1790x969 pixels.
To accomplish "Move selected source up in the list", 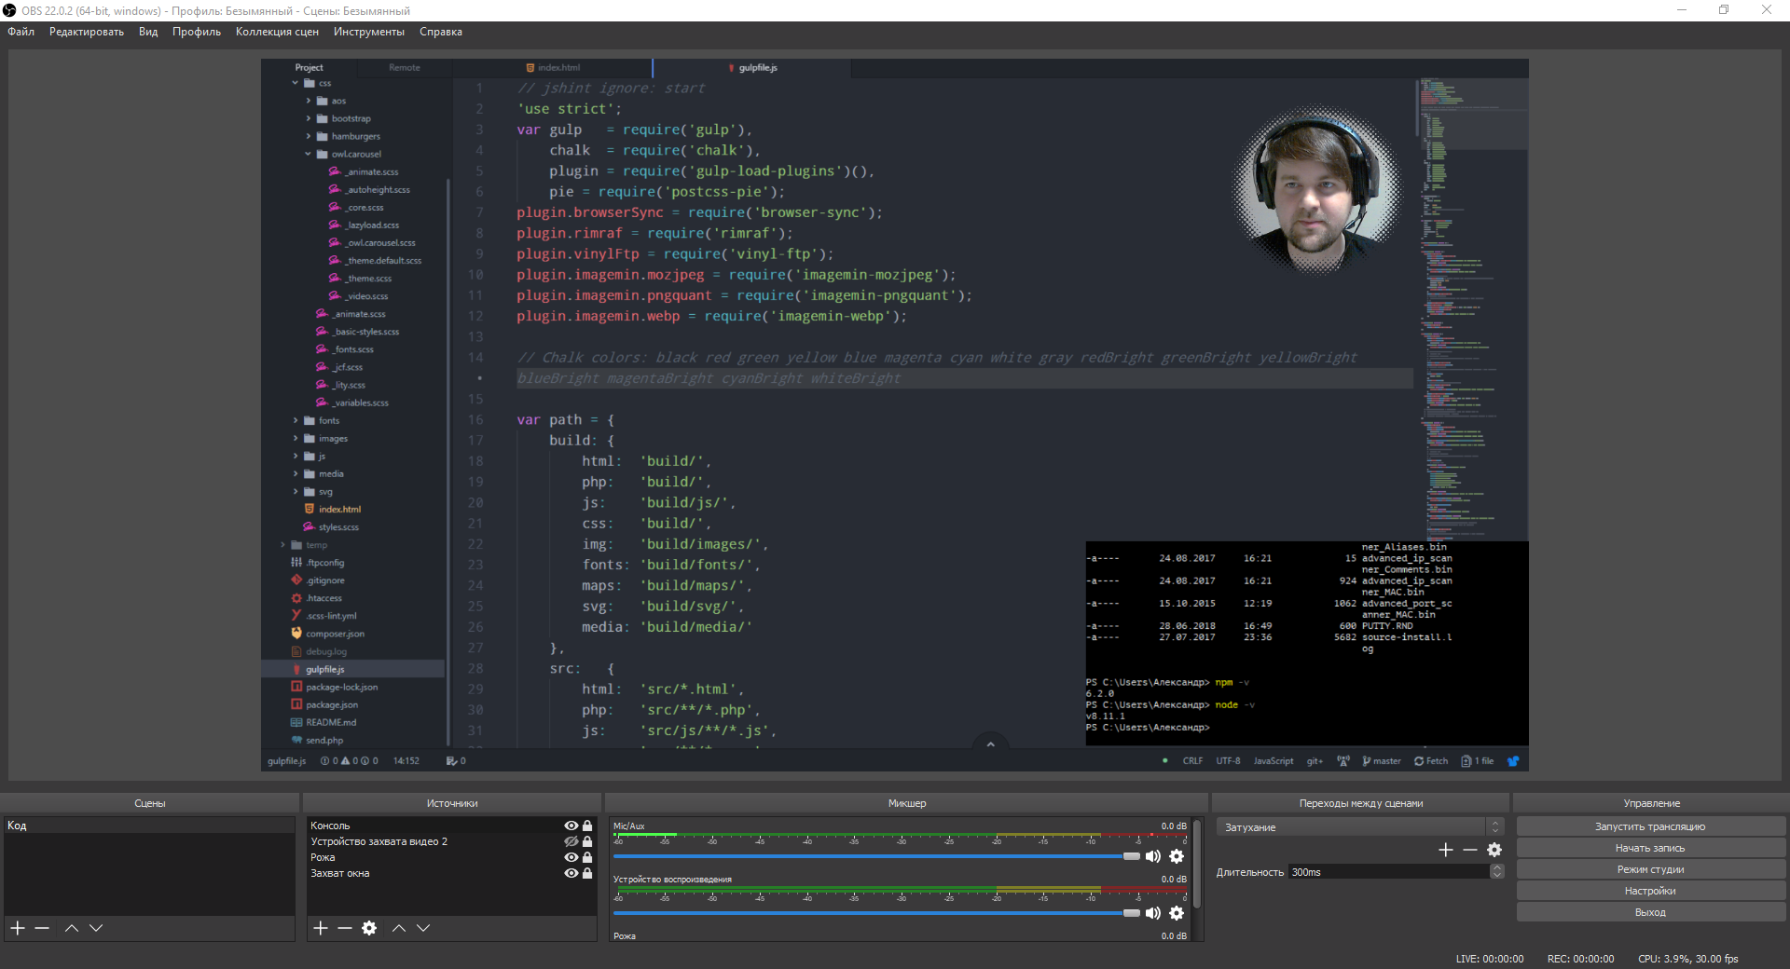I will click(x=399, y=928).
